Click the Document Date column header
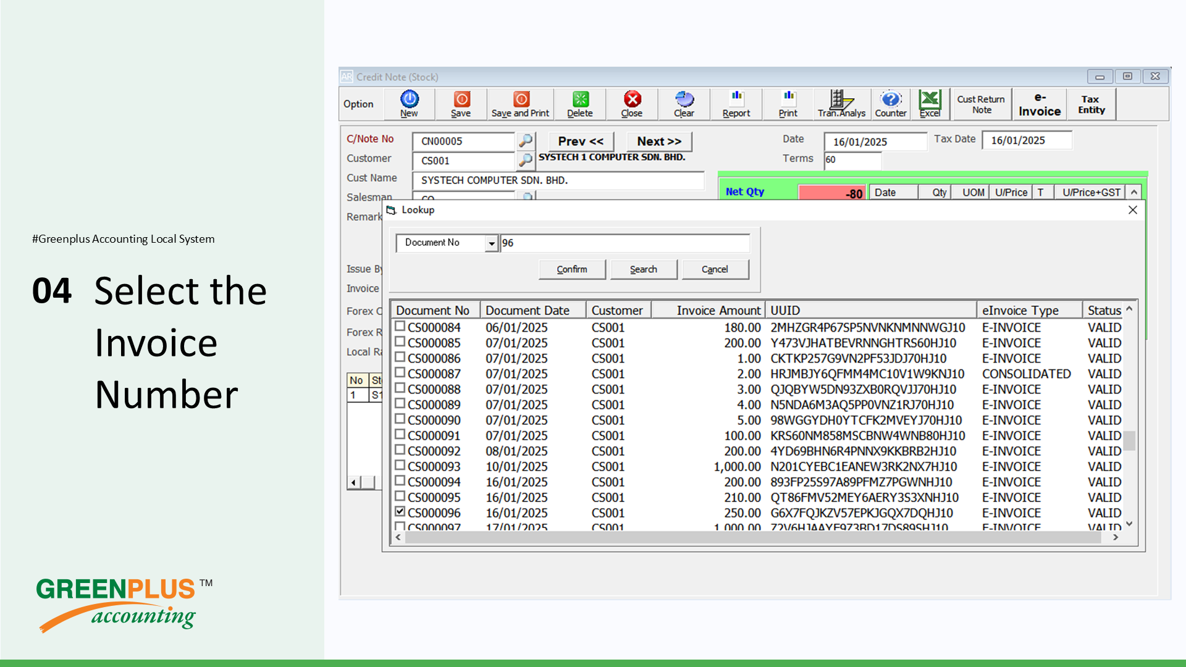The height and width of the screenshot is (667, 1186). (x=533, y=310)
